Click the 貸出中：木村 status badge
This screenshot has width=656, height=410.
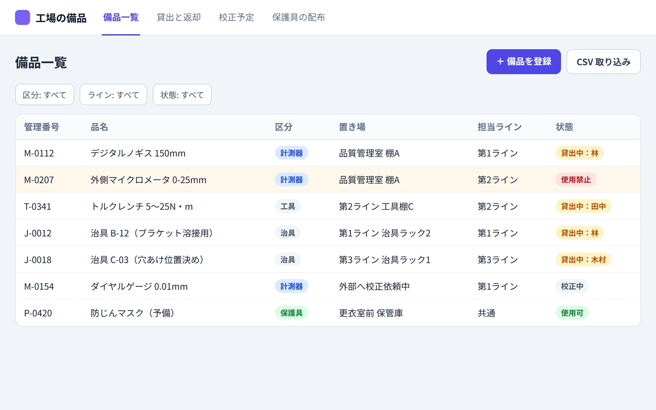point(583,260)
